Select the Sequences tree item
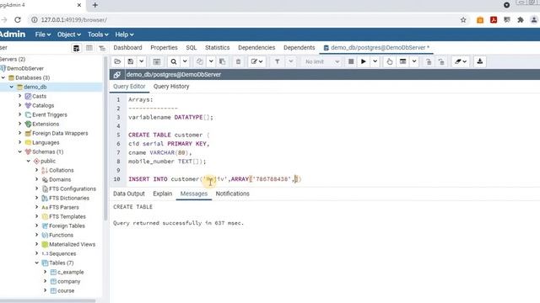The width and height of the screenshot is (540, 303). pos(62,253)
